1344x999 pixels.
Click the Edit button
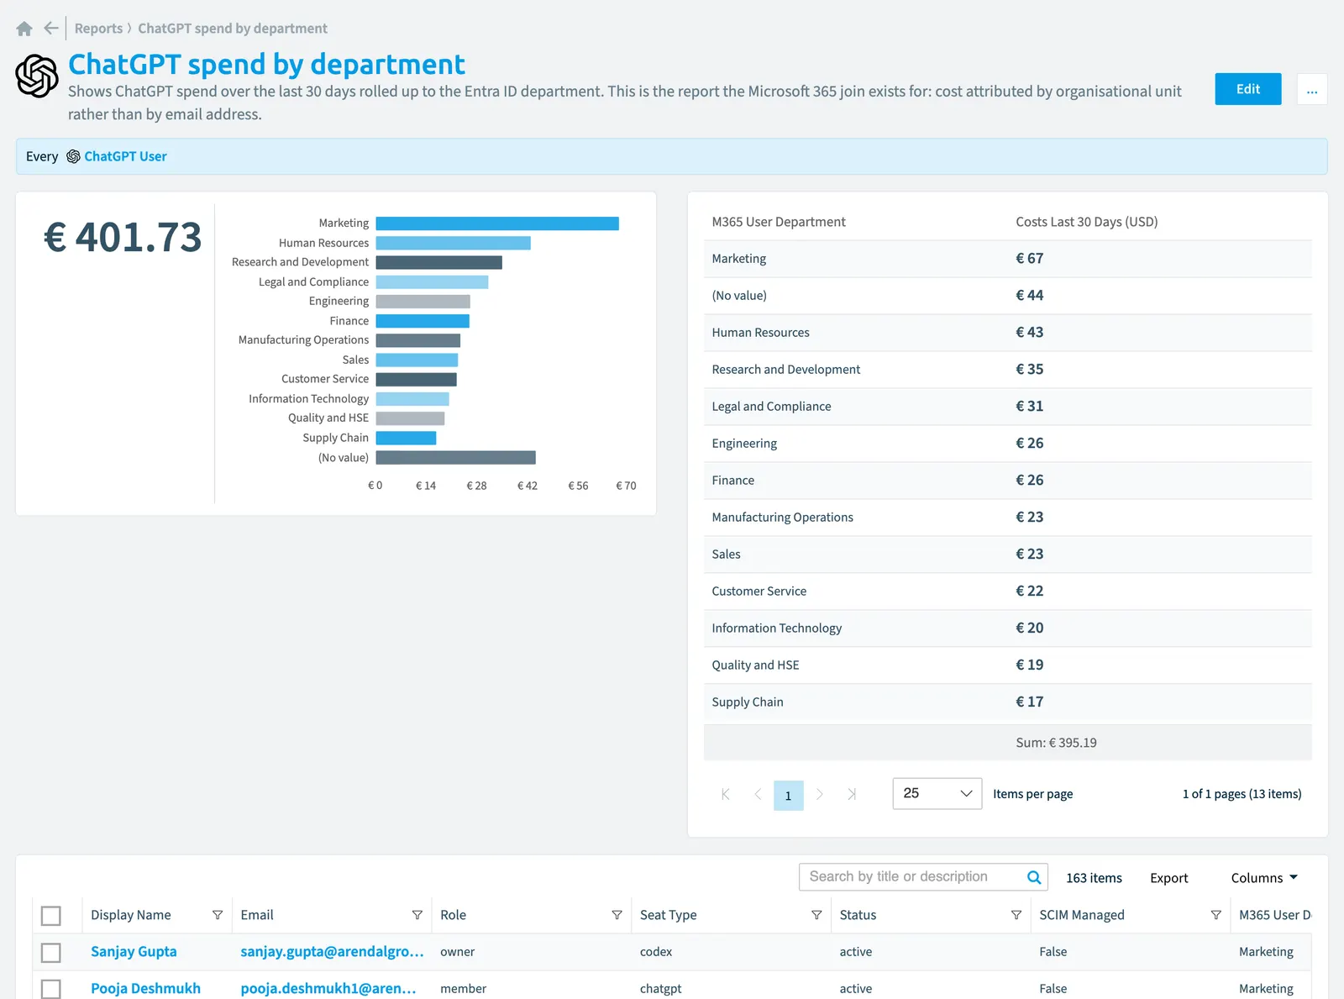(x=1248, y=89)
